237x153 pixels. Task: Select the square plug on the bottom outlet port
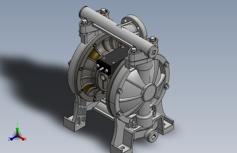pos(154,137)
